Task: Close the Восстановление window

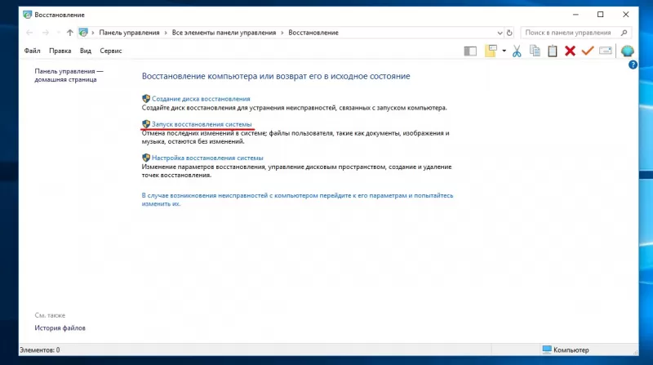Action: click(x=625, y=15)
